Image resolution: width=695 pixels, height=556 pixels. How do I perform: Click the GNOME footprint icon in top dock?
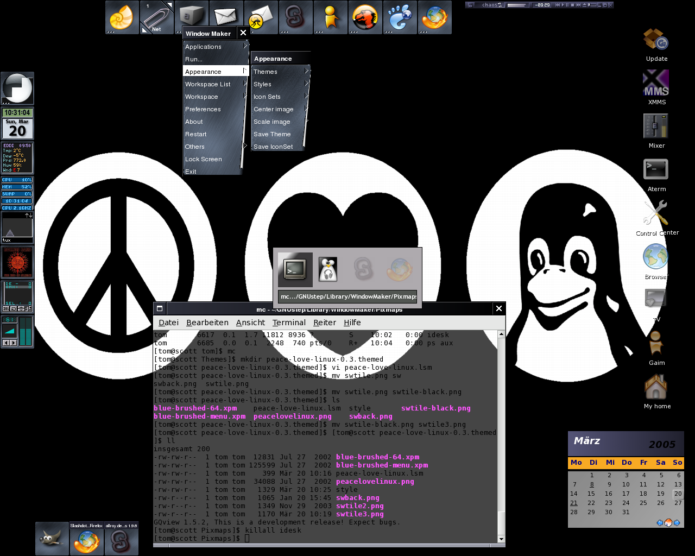(x=400, y=17)
